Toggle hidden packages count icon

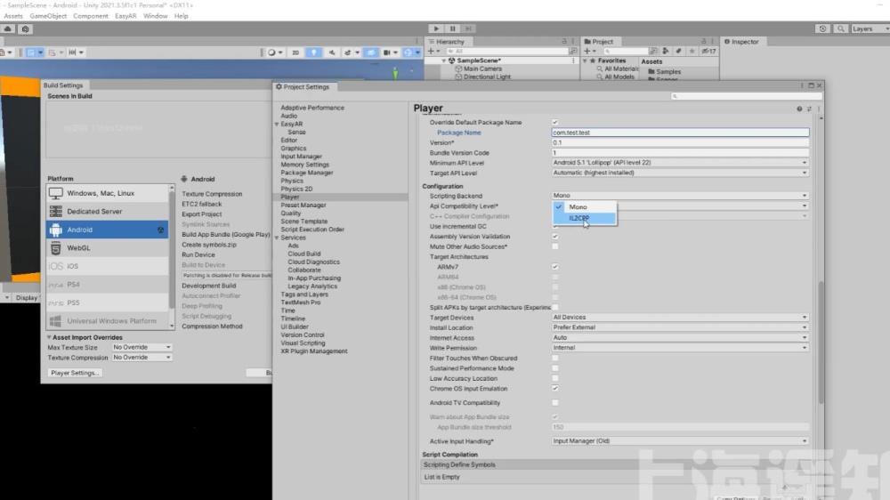(708, 51)
